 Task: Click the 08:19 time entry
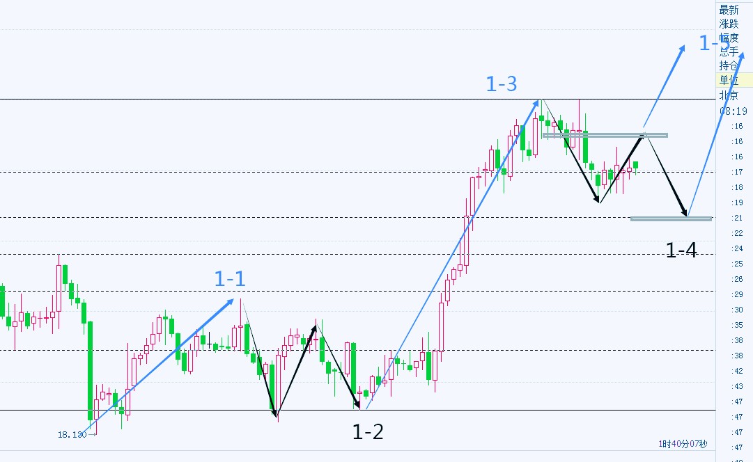[x=733, y=111]
